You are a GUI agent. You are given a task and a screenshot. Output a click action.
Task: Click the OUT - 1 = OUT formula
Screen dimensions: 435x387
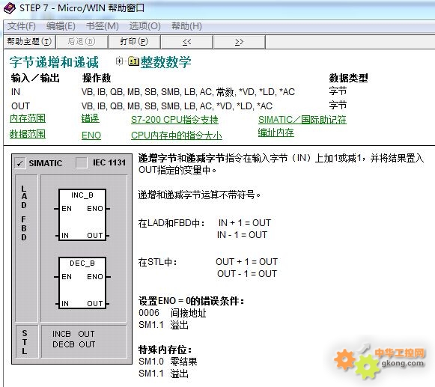point(247,274)
